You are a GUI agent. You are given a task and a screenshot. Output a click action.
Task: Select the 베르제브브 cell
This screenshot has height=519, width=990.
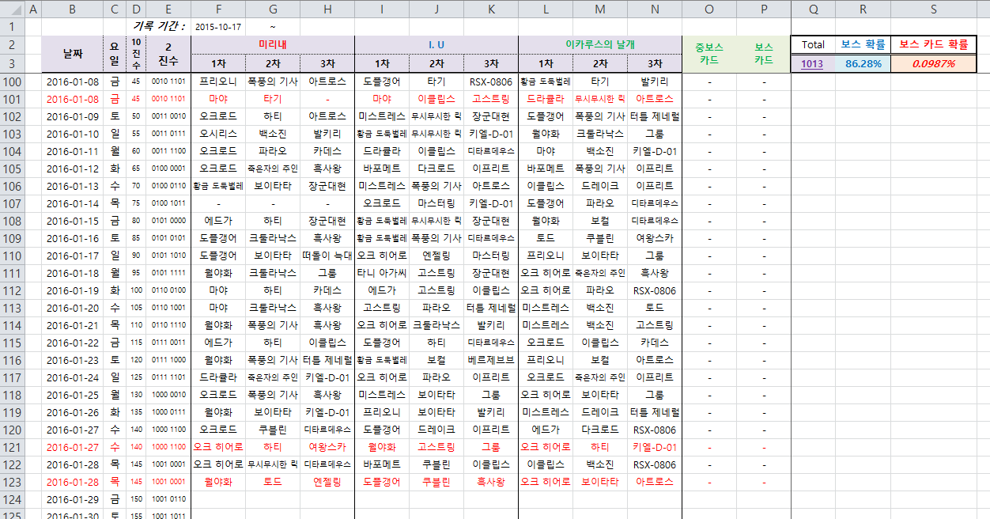tap(490, 360)
